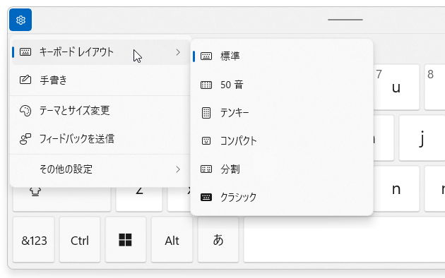Click feedback person icon

pyautogui.click(x=25, y=139)
